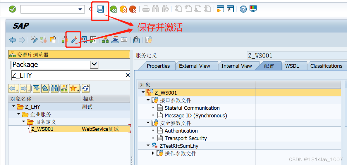
Task: Click the command field input box
Action: [53, 9]
